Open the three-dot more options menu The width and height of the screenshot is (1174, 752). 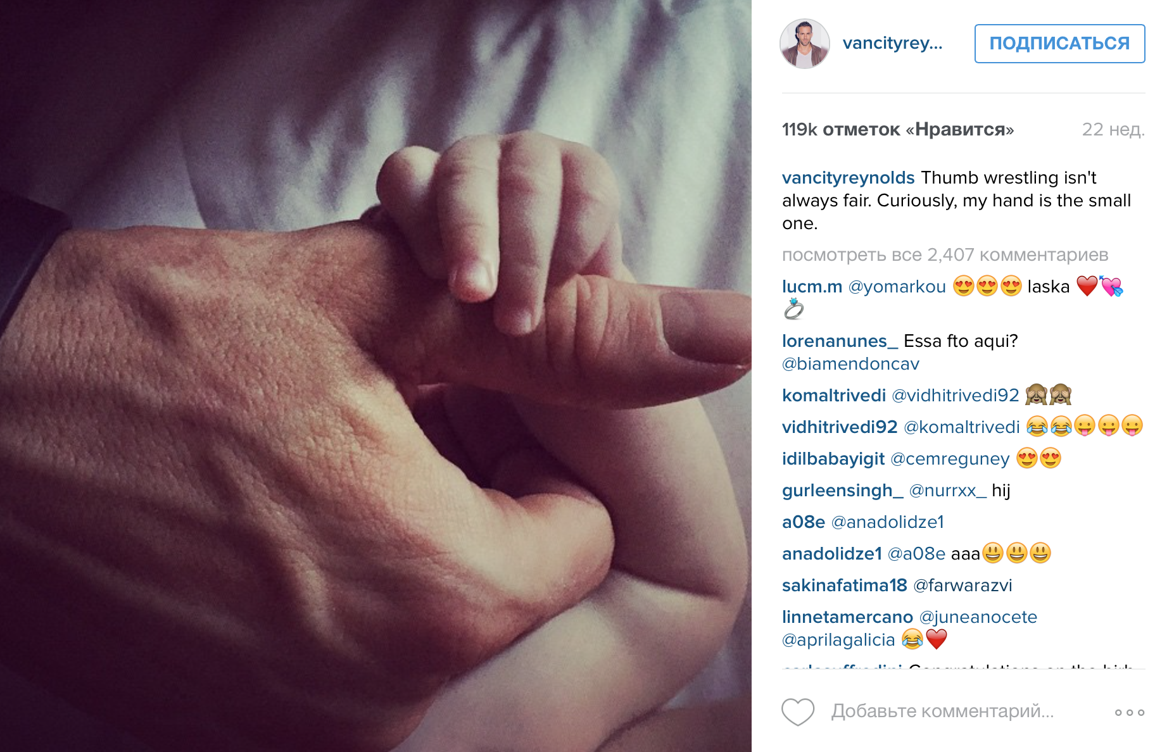point(1130,712)
